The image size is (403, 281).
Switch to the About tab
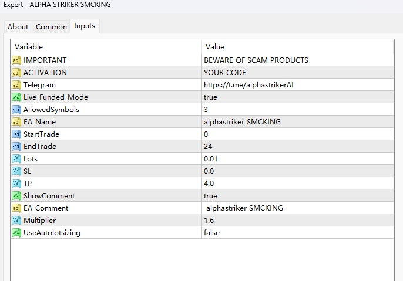pyautogui.click(x=18, y=26)
